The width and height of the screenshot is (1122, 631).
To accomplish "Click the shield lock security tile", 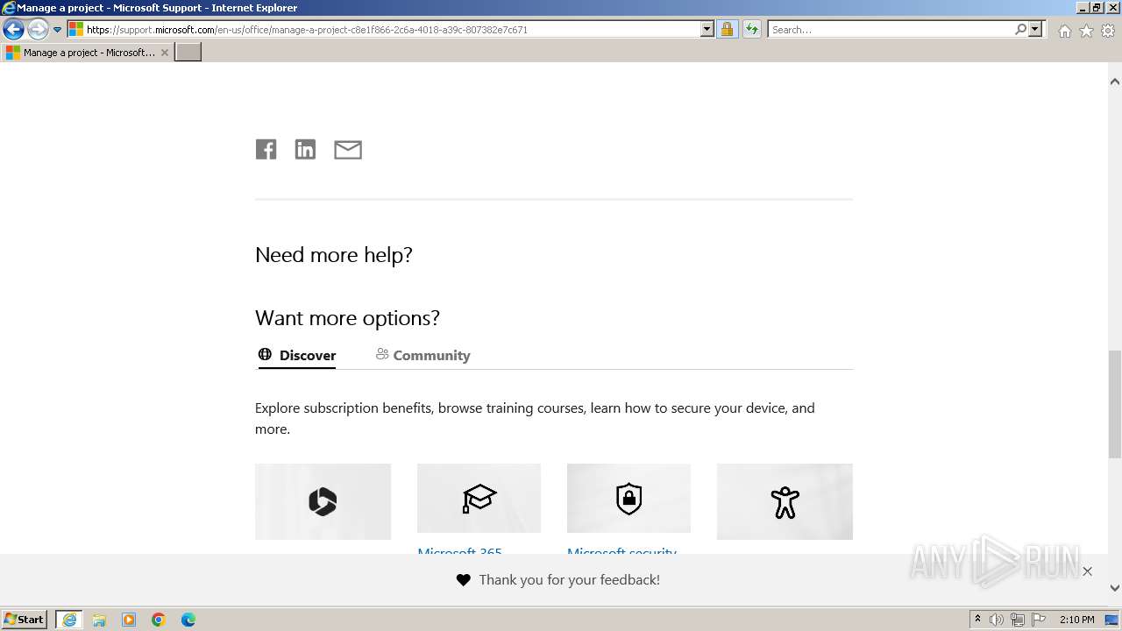I will (x=628, y=498).
